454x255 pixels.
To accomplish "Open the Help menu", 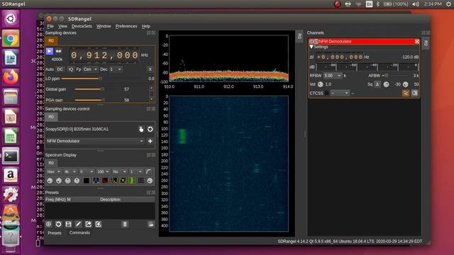I will [146, 26].
